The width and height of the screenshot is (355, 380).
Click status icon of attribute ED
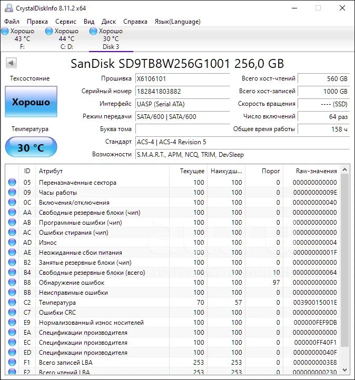click(12, 352)
